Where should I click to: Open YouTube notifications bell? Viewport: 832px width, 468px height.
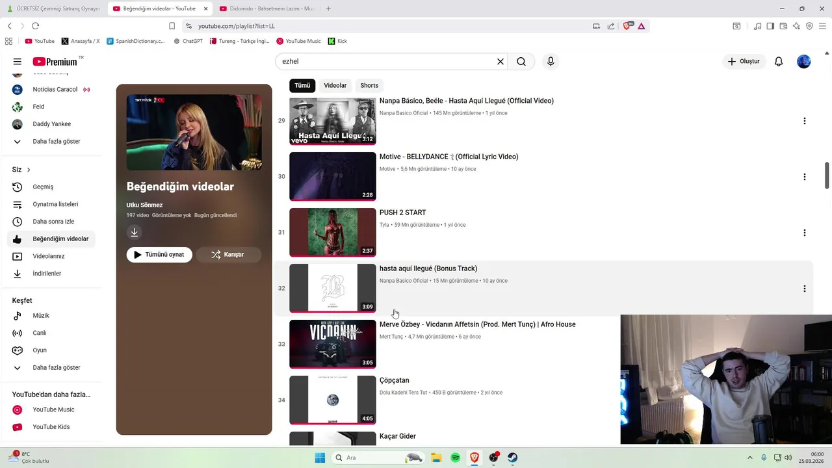click(x=779, y=62)
